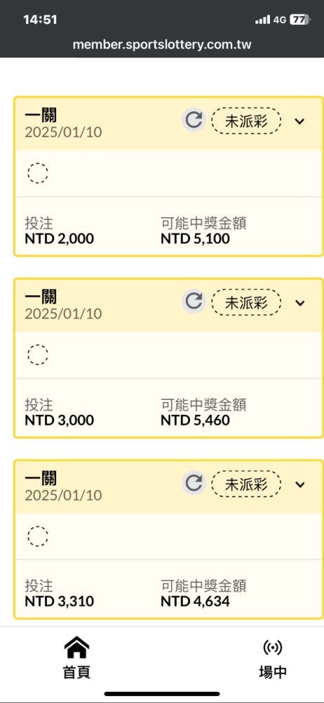Refresh the NTD 3,310 bet card
Image resolution: width=324 pixels, height=703 pixels.
coord(194,484)
